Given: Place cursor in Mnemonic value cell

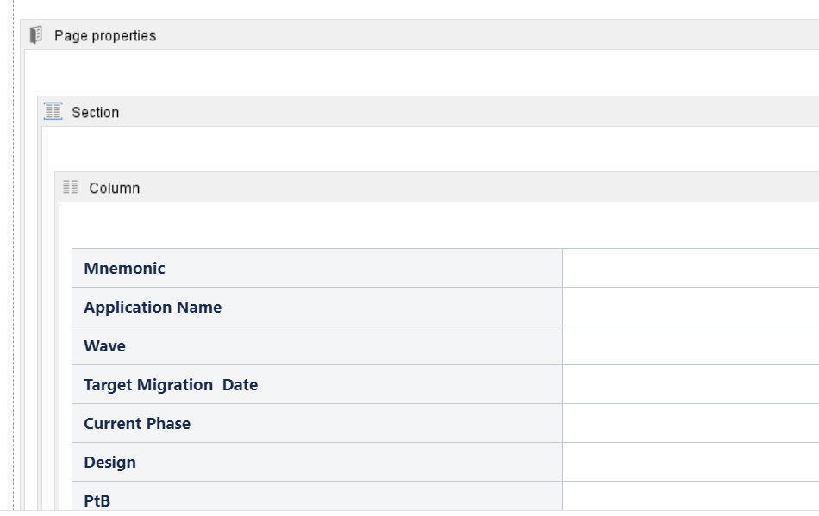Looking at the screenshot, I should (691, 268).
